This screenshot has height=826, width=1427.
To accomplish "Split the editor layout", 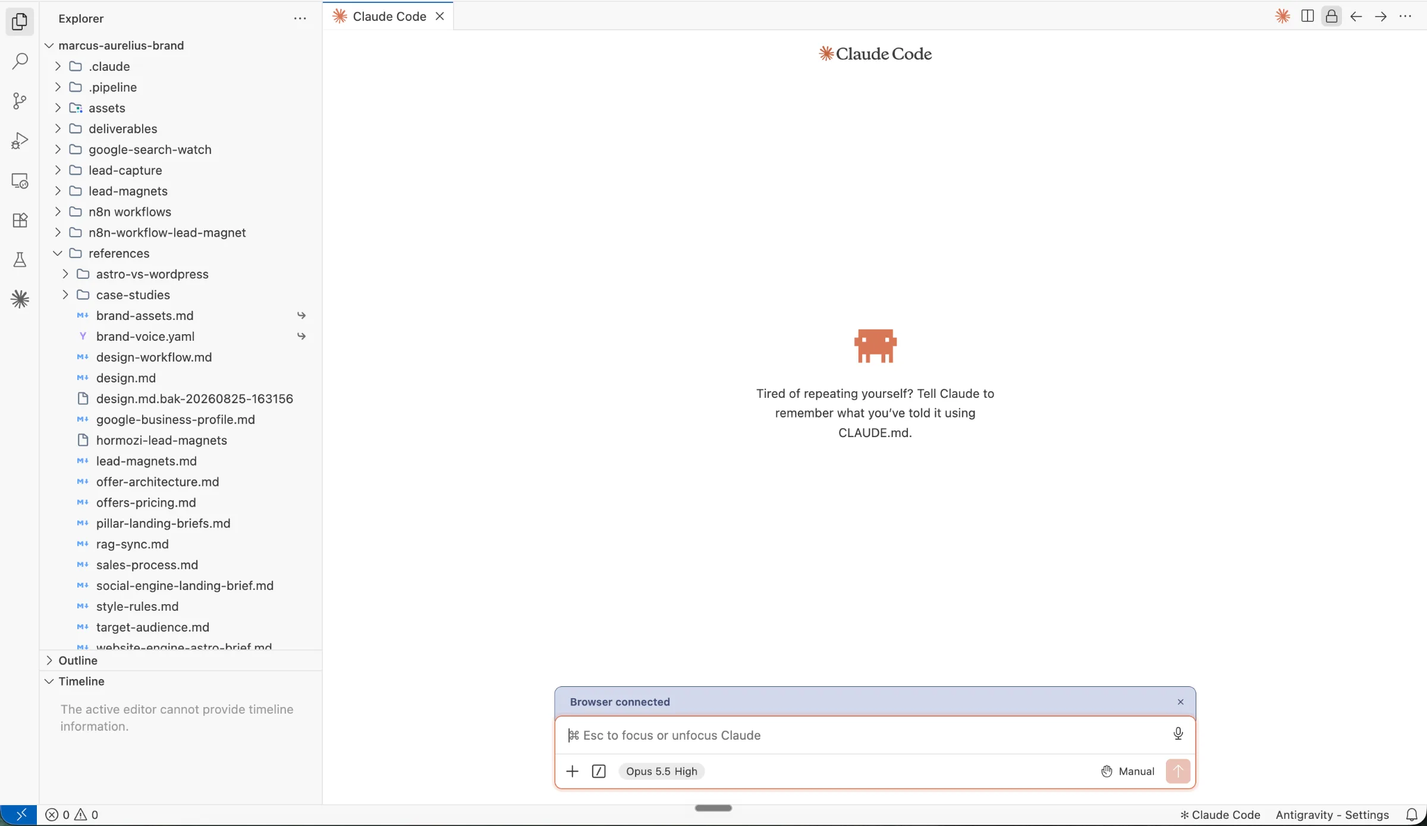I will coord(1307,16).
